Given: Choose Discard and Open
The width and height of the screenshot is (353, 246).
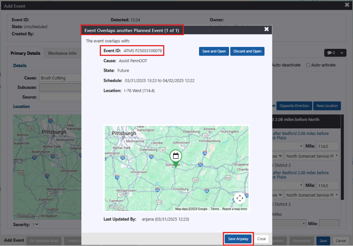Looking at the screenshot, I should (x=247, y=51).
